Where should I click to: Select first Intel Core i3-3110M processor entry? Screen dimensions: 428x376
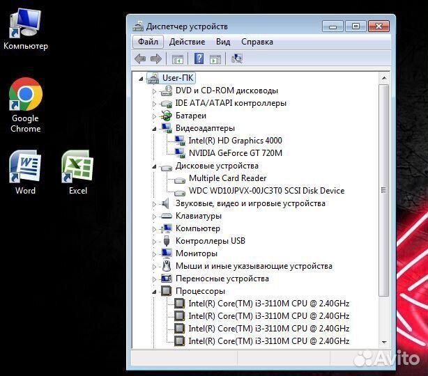click(268, 304)
